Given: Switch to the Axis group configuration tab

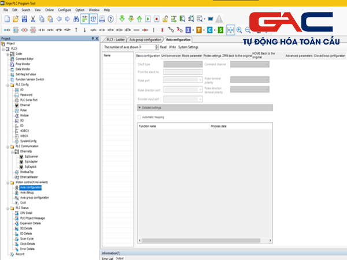Looking at the screenshot, I should [x=145, y=39].
